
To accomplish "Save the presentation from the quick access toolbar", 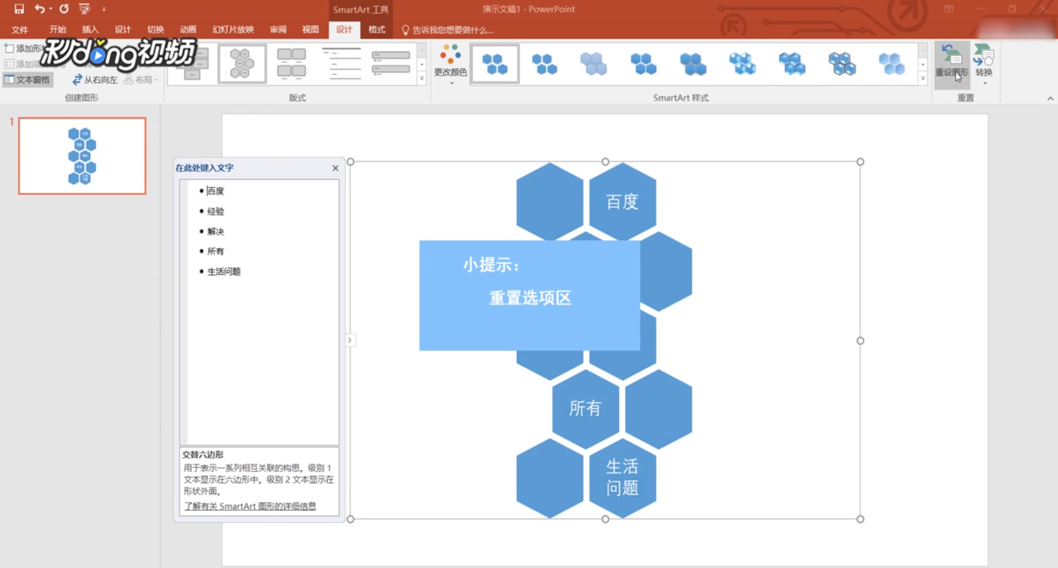I will tap(19, 9).
